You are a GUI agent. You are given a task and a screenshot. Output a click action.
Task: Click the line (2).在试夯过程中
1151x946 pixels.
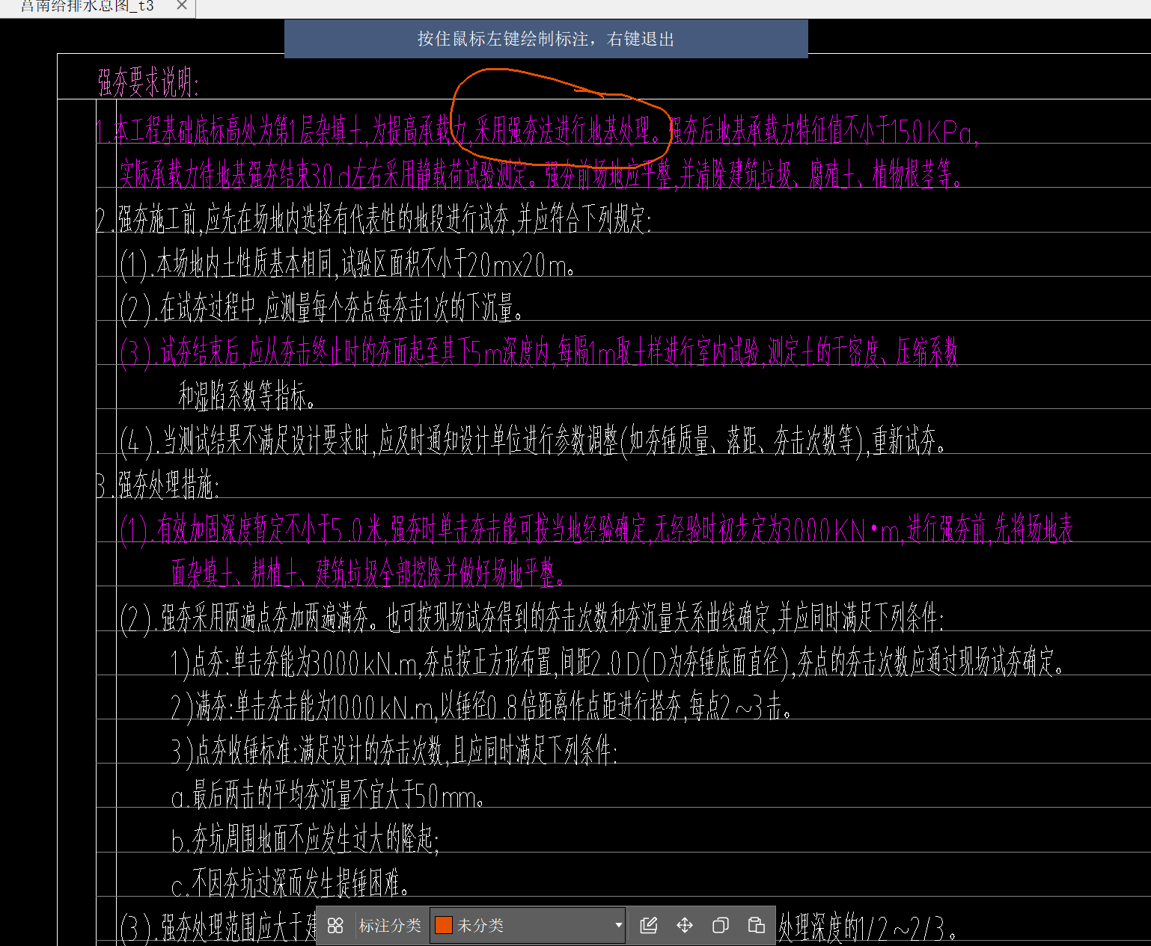322,309
